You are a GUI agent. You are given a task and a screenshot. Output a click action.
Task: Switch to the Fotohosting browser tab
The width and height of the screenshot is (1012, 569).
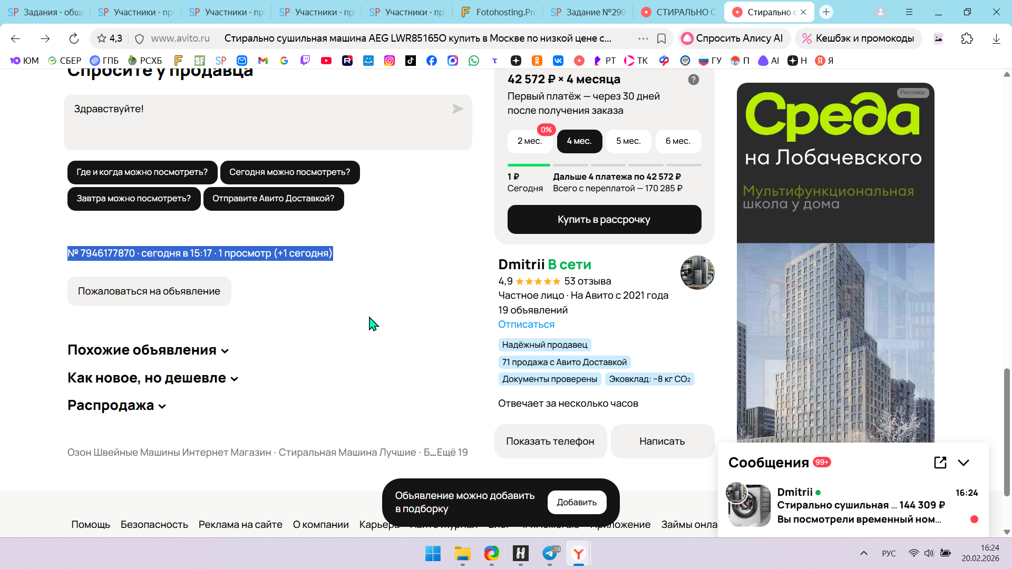click(499, 12)
